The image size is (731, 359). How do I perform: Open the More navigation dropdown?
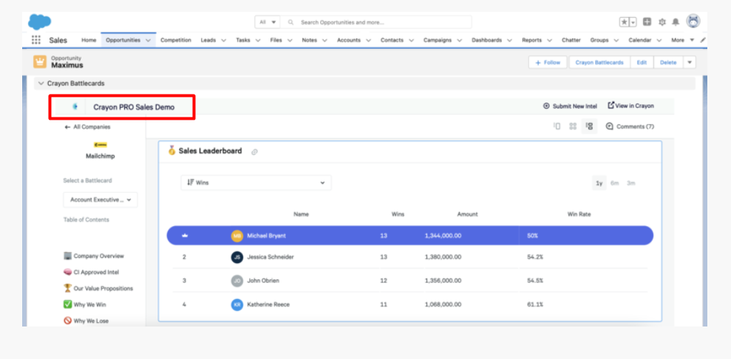(682, 40)
